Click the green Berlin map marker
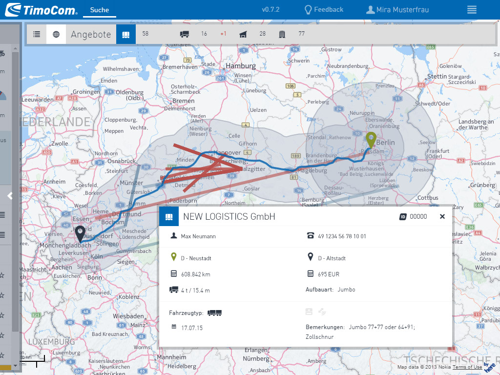The width and height of the screenshot is (500, 375). (x=371, y=140)
